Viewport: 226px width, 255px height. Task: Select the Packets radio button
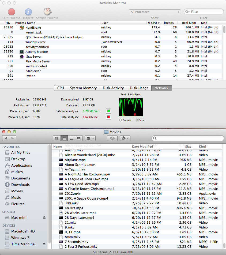pos(120,120)
